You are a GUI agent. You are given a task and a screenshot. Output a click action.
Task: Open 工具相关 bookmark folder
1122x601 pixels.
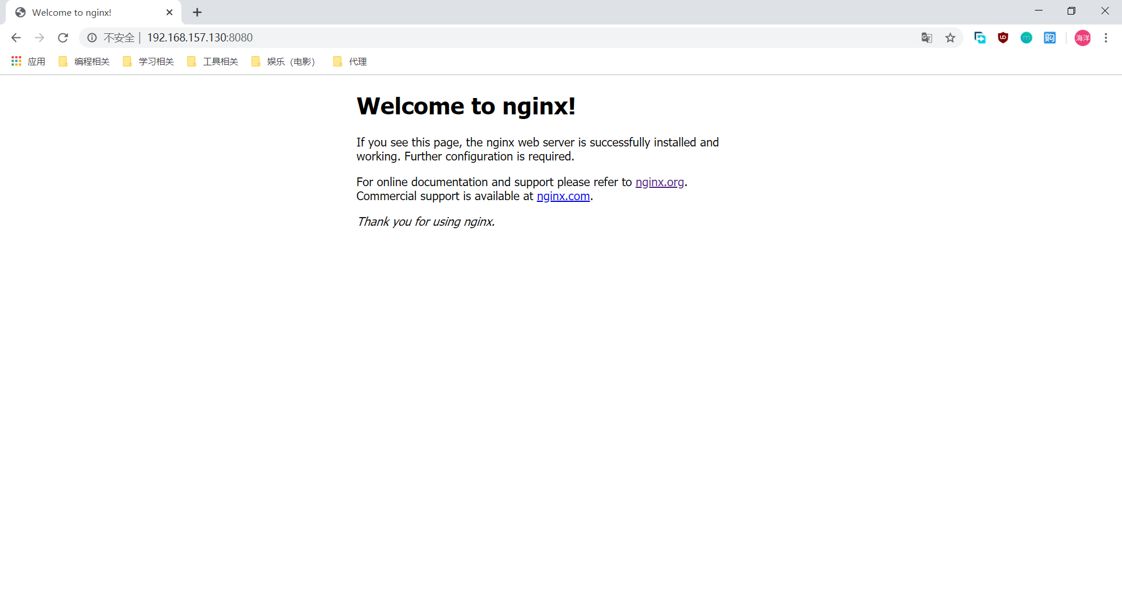213,61
